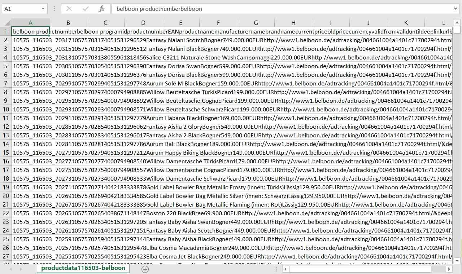Screen dimensions: 462x274
Task: Select column F header
Action: coord(218,23)
